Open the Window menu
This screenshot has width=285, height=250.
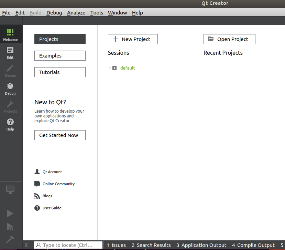click(x=118, y=13)
